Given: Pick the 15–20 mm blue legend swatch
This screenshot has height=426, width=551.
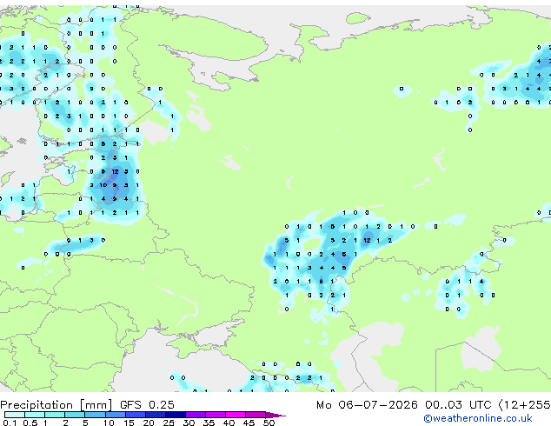Looking at the screenshot, I should click(136, 415).
